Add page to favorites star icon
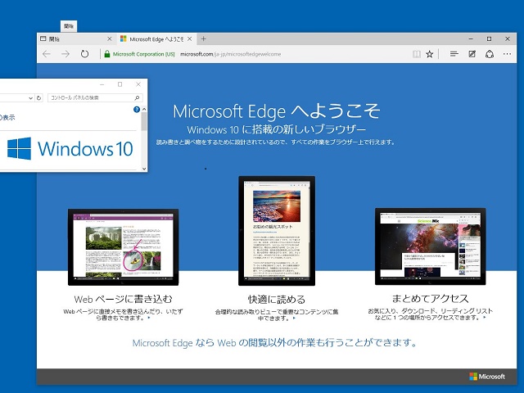Viewport: 524px width, 393px height. (430, 54)
